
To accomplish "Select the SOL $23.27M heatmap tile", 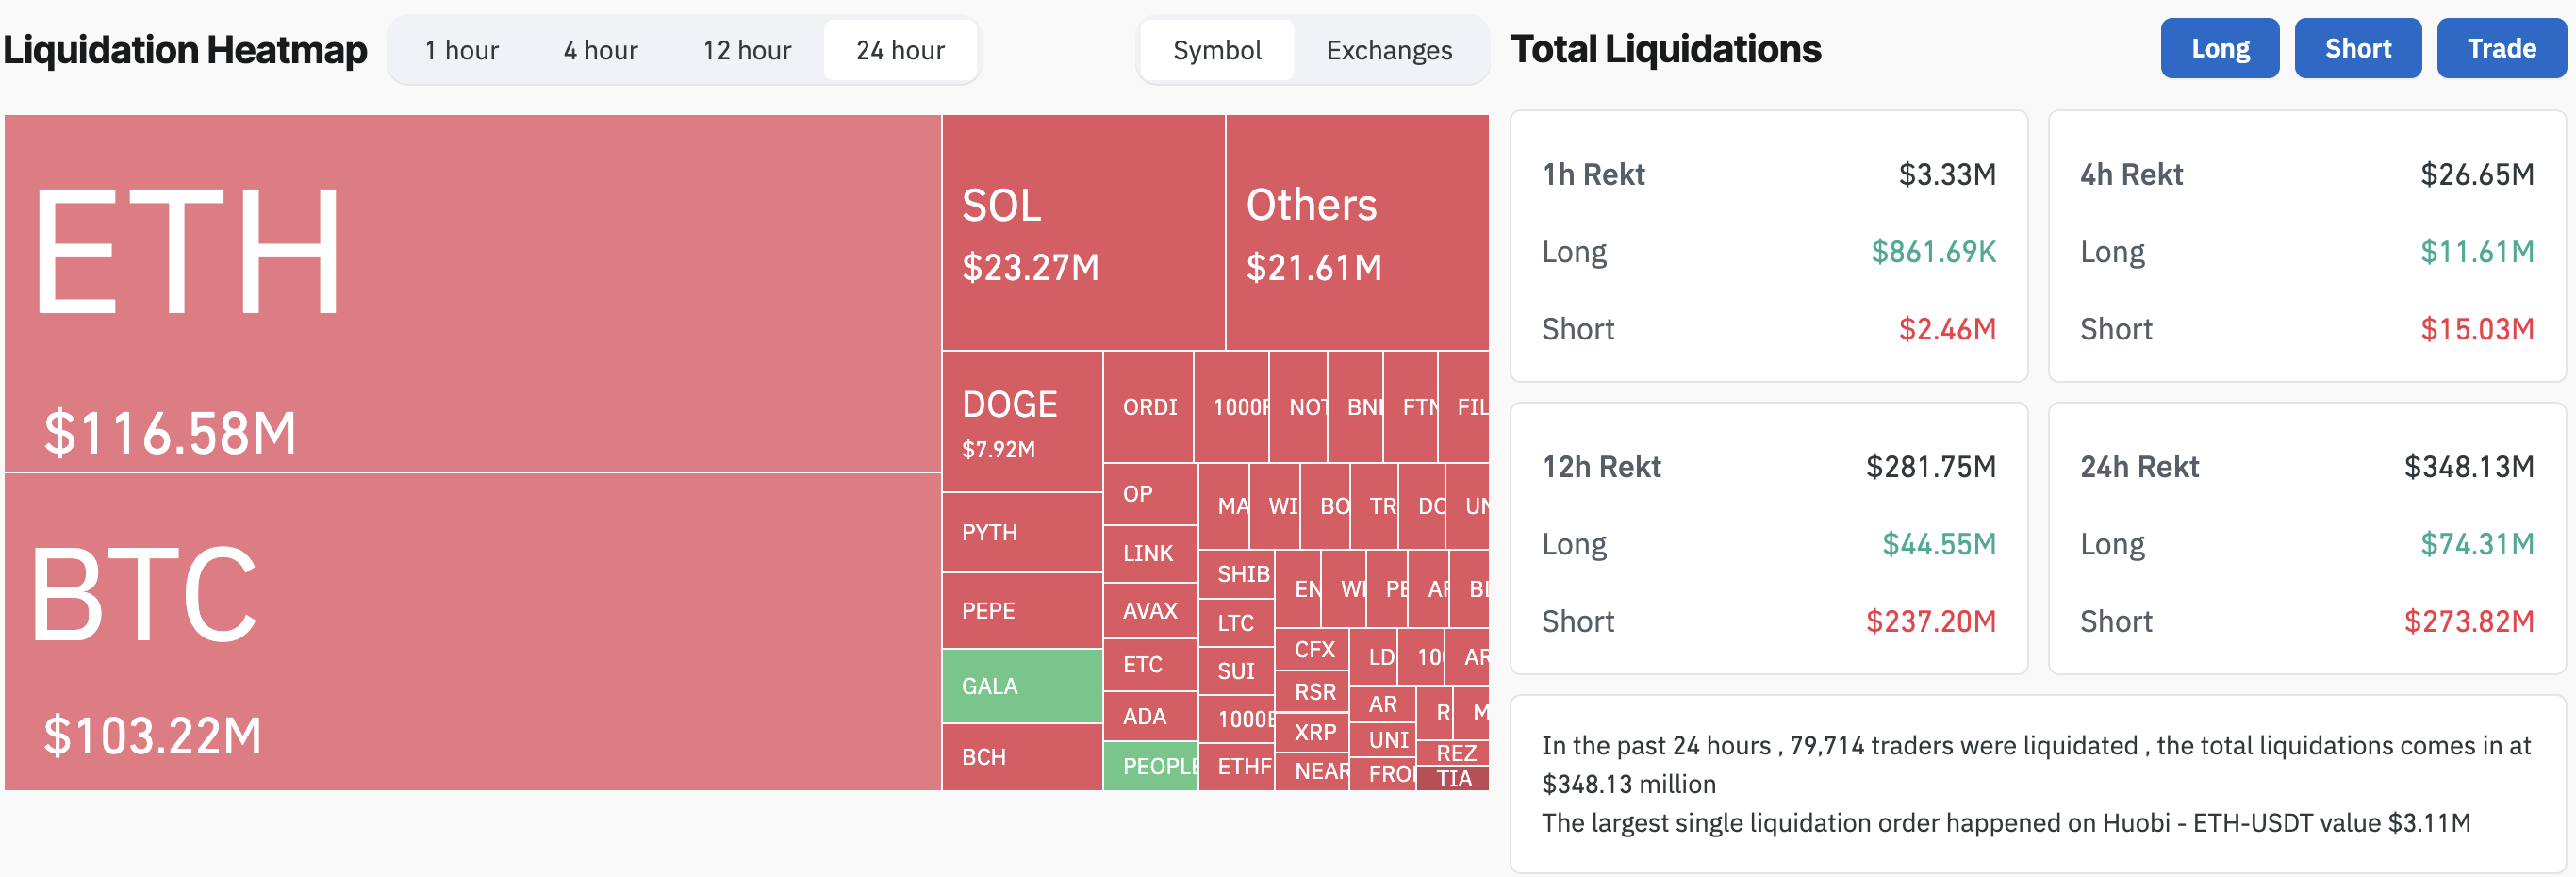I will pos(1083,232).
